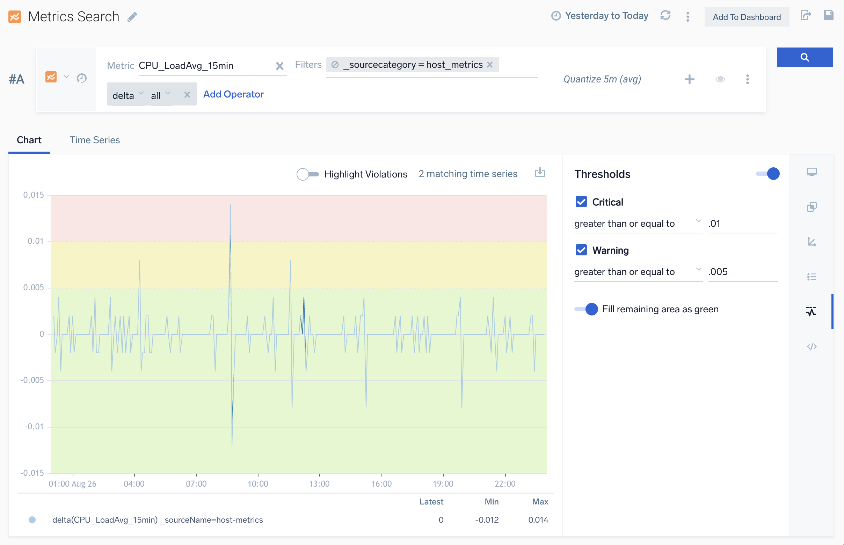844x545 pixels.
Task: Click the share query icon
Action: (806, 16)
